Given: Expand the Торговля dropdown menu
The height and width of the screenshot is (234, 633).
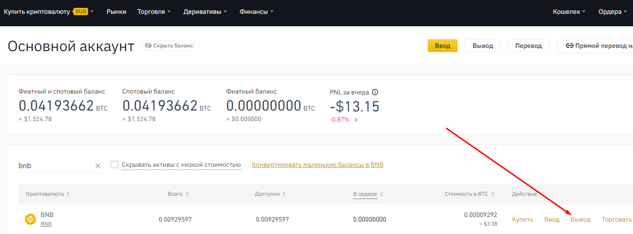Looking at the screenshot, I should 154,12.
